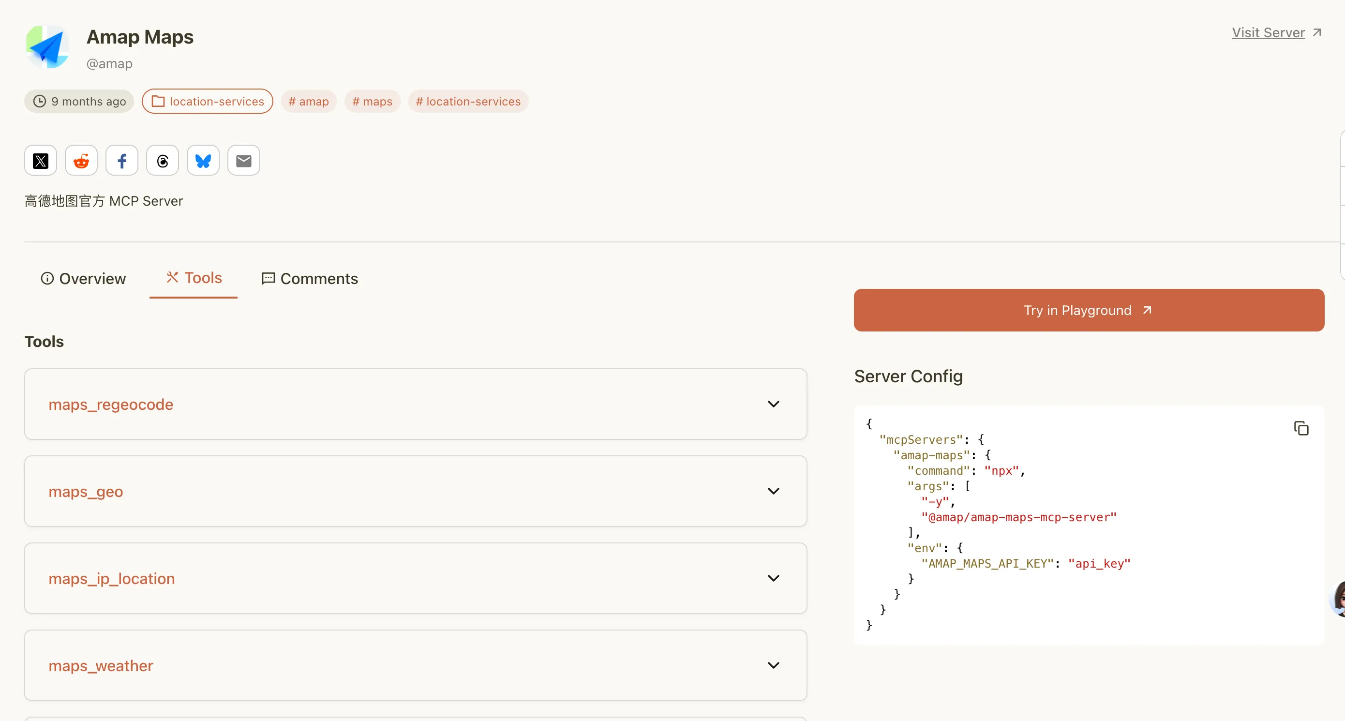Select the Tools tab
This screenshot has width=1345, height=721.
tap(194, 278)
